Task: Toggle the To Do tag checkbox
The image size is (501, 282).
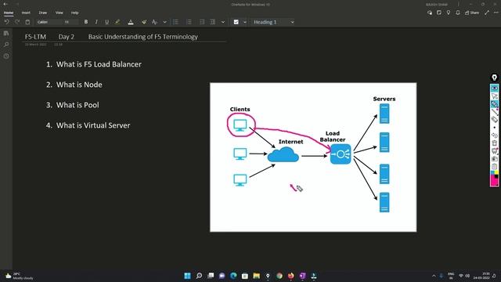Action: [236, 22]
